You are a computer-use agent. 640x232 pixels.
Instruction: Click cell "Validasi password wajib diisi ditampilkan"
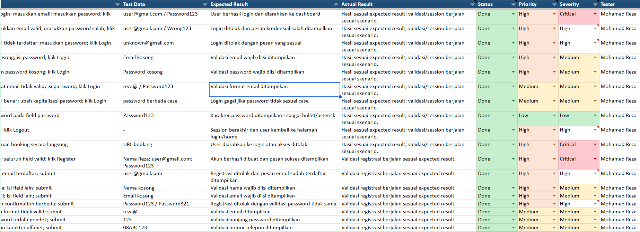(274, 75)
